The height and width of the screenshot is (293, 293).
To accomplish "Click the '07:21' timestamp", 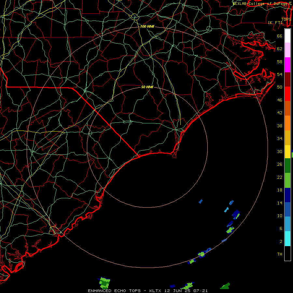I will tap(201, 291).
